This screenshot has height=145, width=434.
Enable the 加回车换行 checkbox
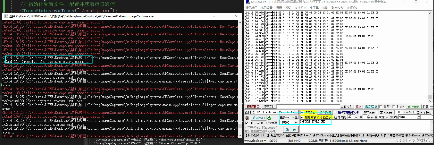[415, 112]
